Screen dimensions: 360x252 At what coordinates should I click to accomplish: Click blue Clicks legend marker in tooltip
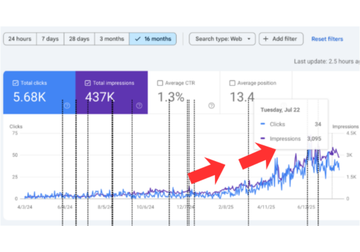tap(263, 124)
